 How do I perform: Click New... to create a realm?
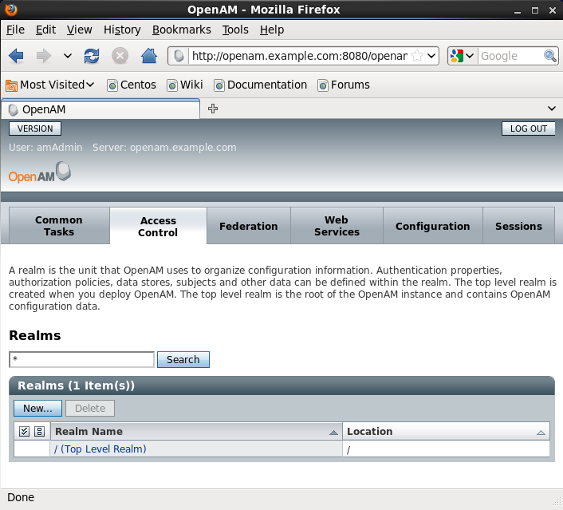tap(37, 409)
